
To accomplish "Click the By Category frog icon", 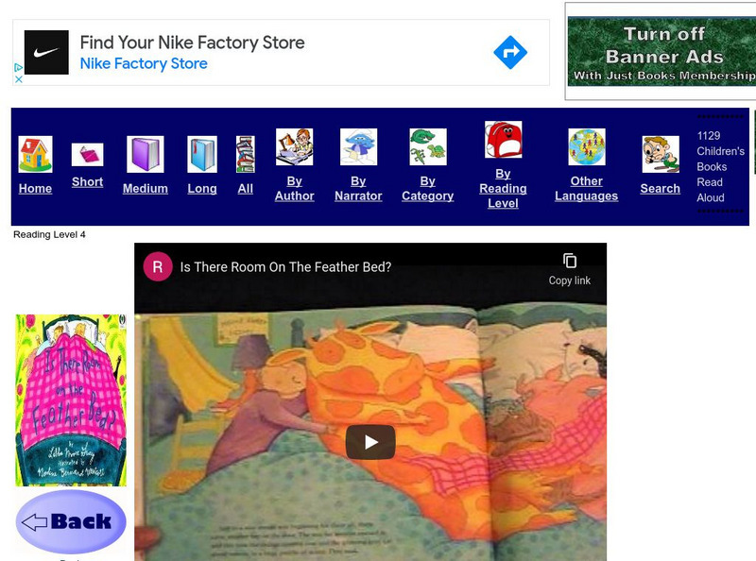I will (x=427, y=147).
